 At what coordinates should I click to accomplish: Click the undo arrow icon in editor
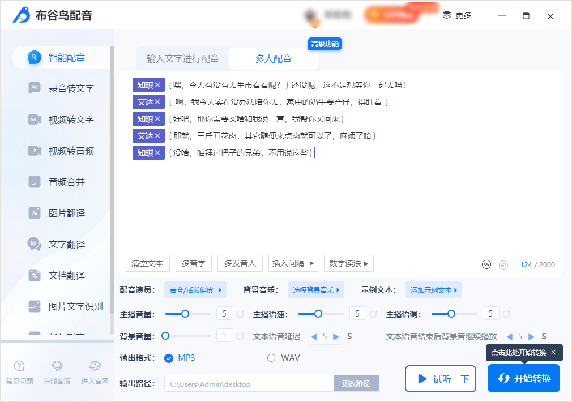pyautogui.click(x=486, y=264)
